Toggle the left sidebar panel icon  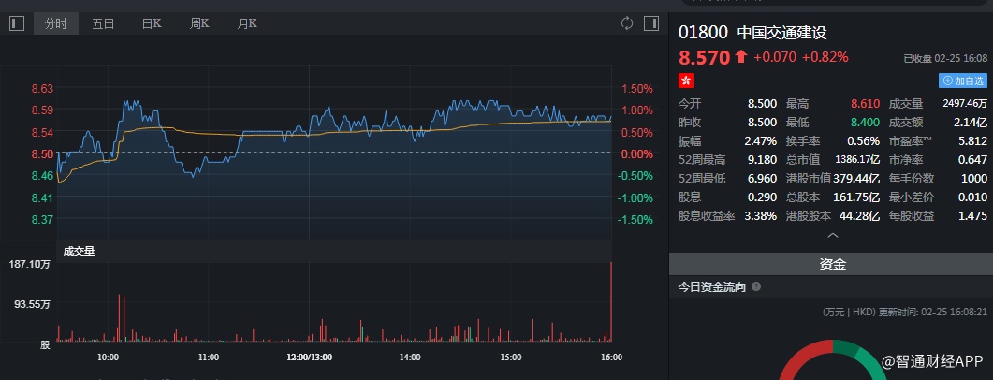coord(16,23)
